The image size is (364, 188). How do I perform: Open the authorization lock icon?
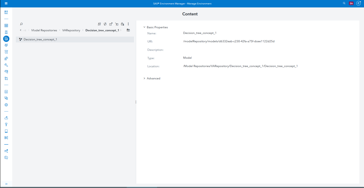tap(122, 24)
